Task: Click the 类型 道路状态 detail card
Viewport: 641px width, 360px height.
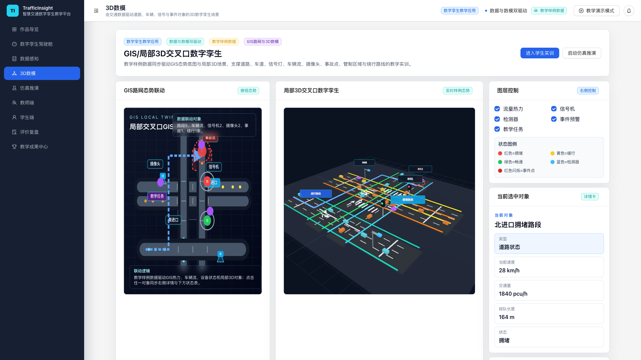Action: 549,244
